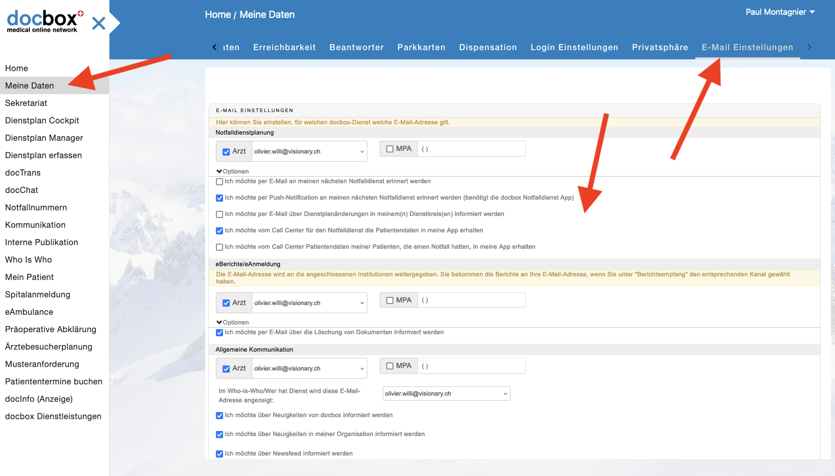Open Arzt email dropdown in Notfalldienstplanung
Image resolution: width=835 pixels, height=476 pixels.
tap(309, 152)
